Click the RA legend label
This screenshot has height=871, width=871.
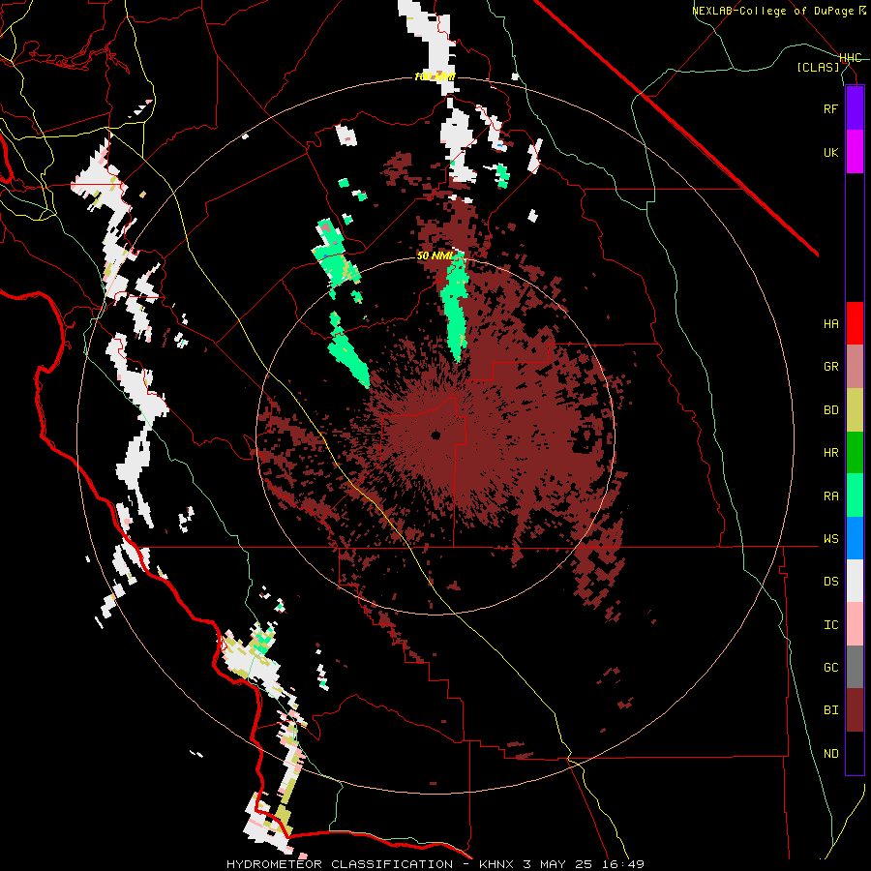tap(830, 496)
